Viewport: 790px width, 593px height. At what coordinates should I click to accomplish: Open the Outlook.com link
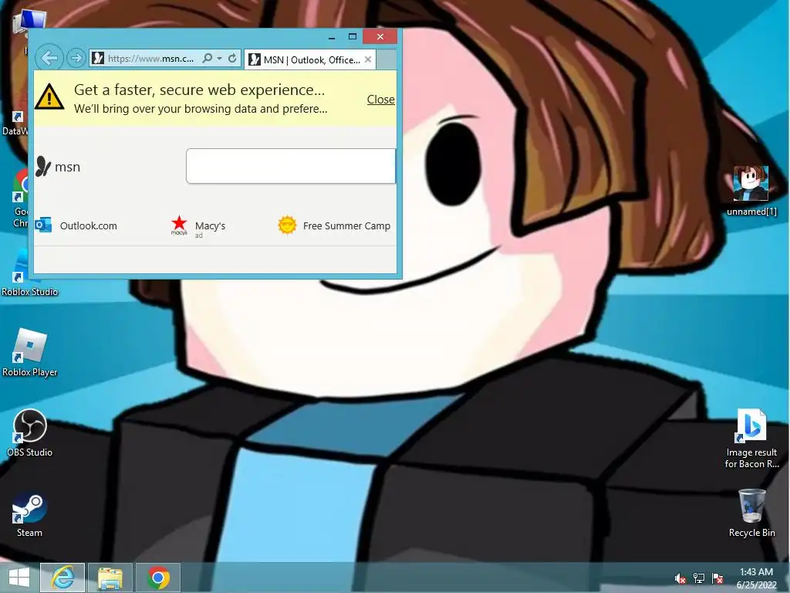click(88, 226)
